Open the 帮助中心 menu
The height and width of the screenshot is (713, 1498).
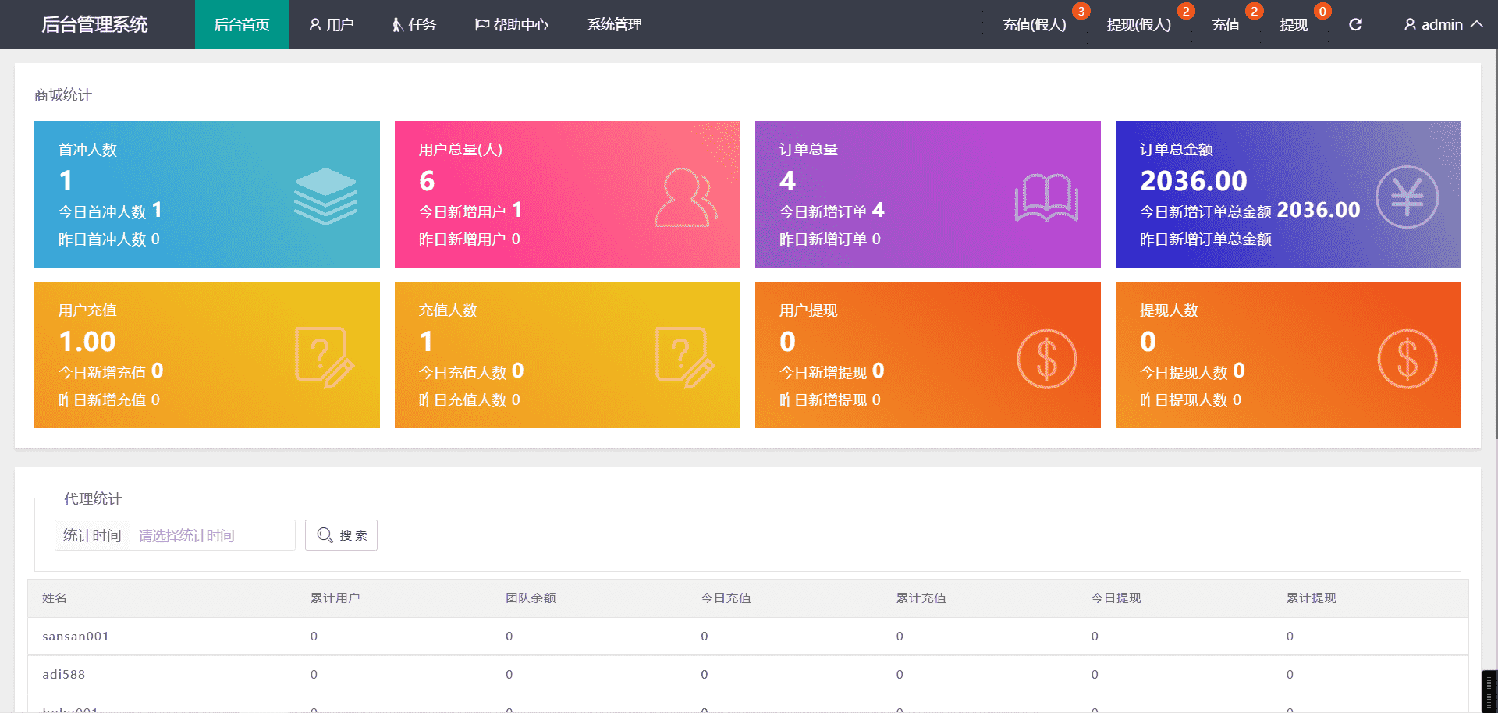[x=512, y=25]
